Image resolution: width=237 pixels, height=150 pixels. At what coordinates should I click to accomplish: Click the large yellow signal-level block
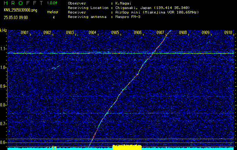pos(127,147)
